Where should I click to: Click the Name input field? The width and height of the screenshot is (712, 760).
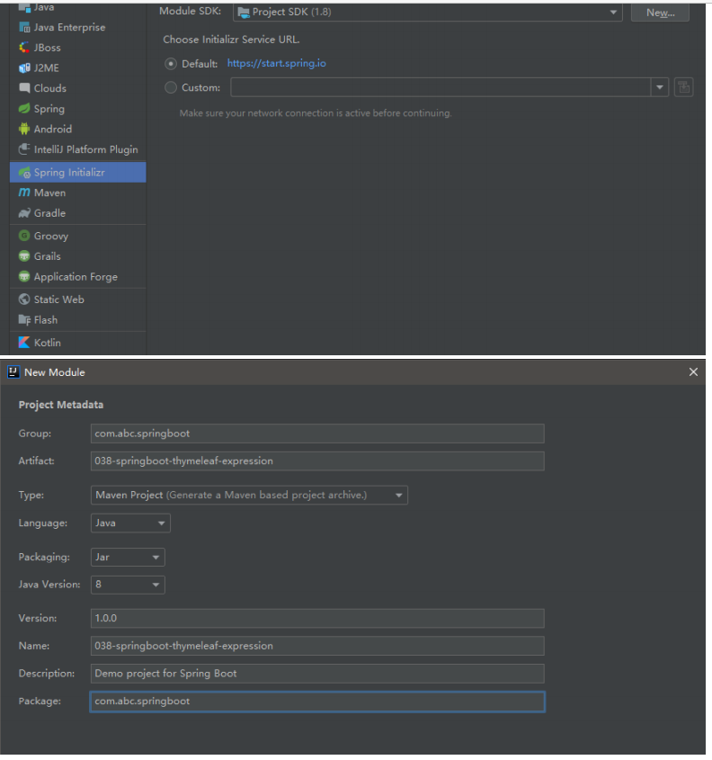point(317,646)
